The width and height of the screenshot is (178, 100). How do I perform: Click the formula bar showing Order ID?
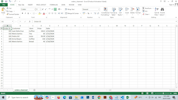tap(104, 21)
